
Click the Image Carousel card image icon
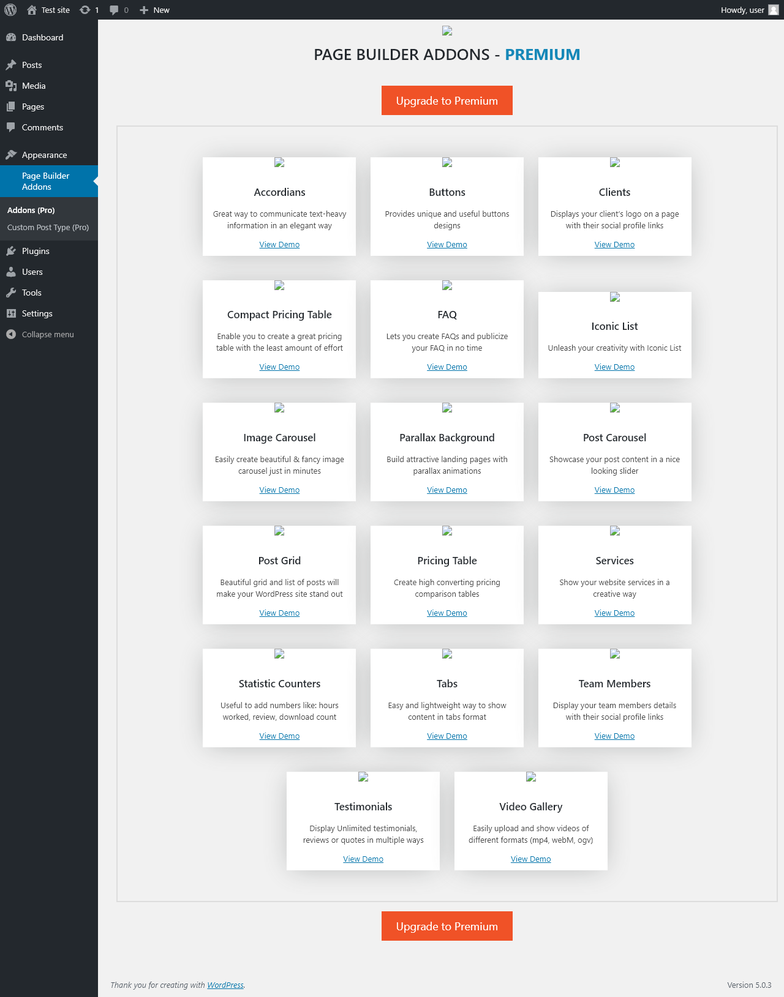279,408
